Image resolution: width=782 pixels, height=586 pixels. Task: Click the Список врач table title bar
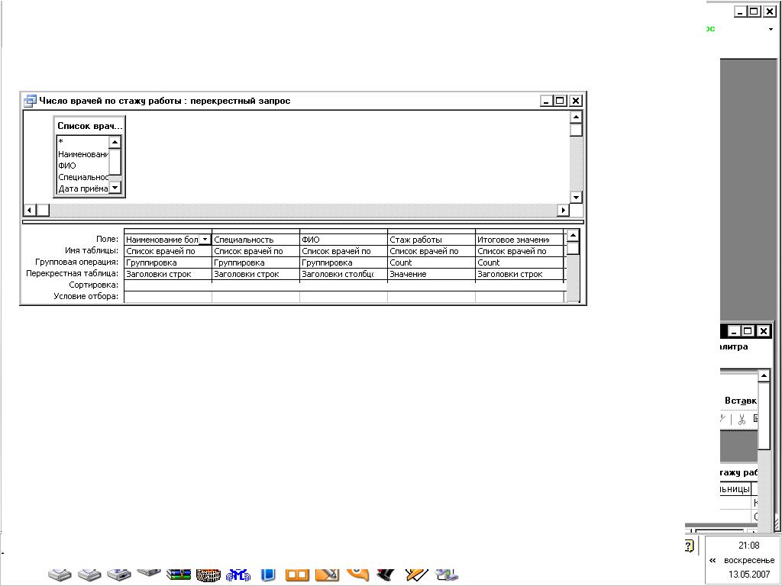click(x=89, y=126)
